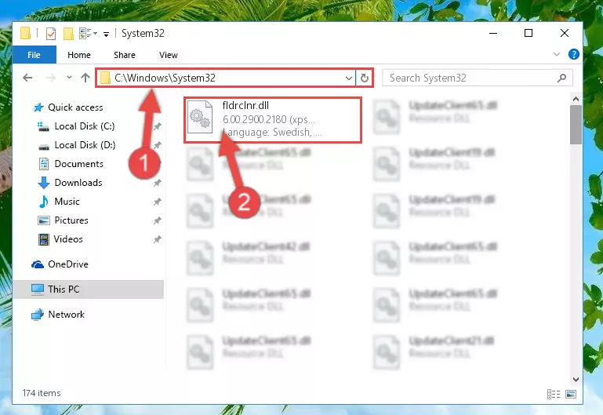The image size is (603, 415).
Task: Click the folder icon in title bar
Action: tap(25, 34)
